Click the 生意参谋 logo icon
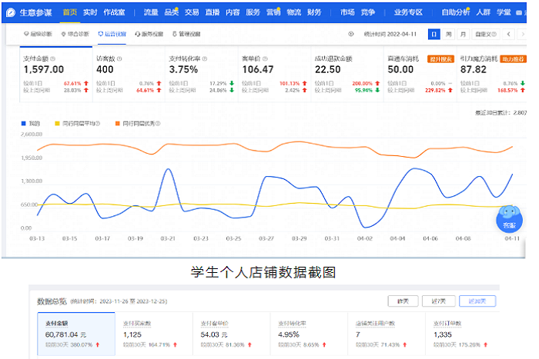This screenshot has width=539, height=359. coord(11,12)
